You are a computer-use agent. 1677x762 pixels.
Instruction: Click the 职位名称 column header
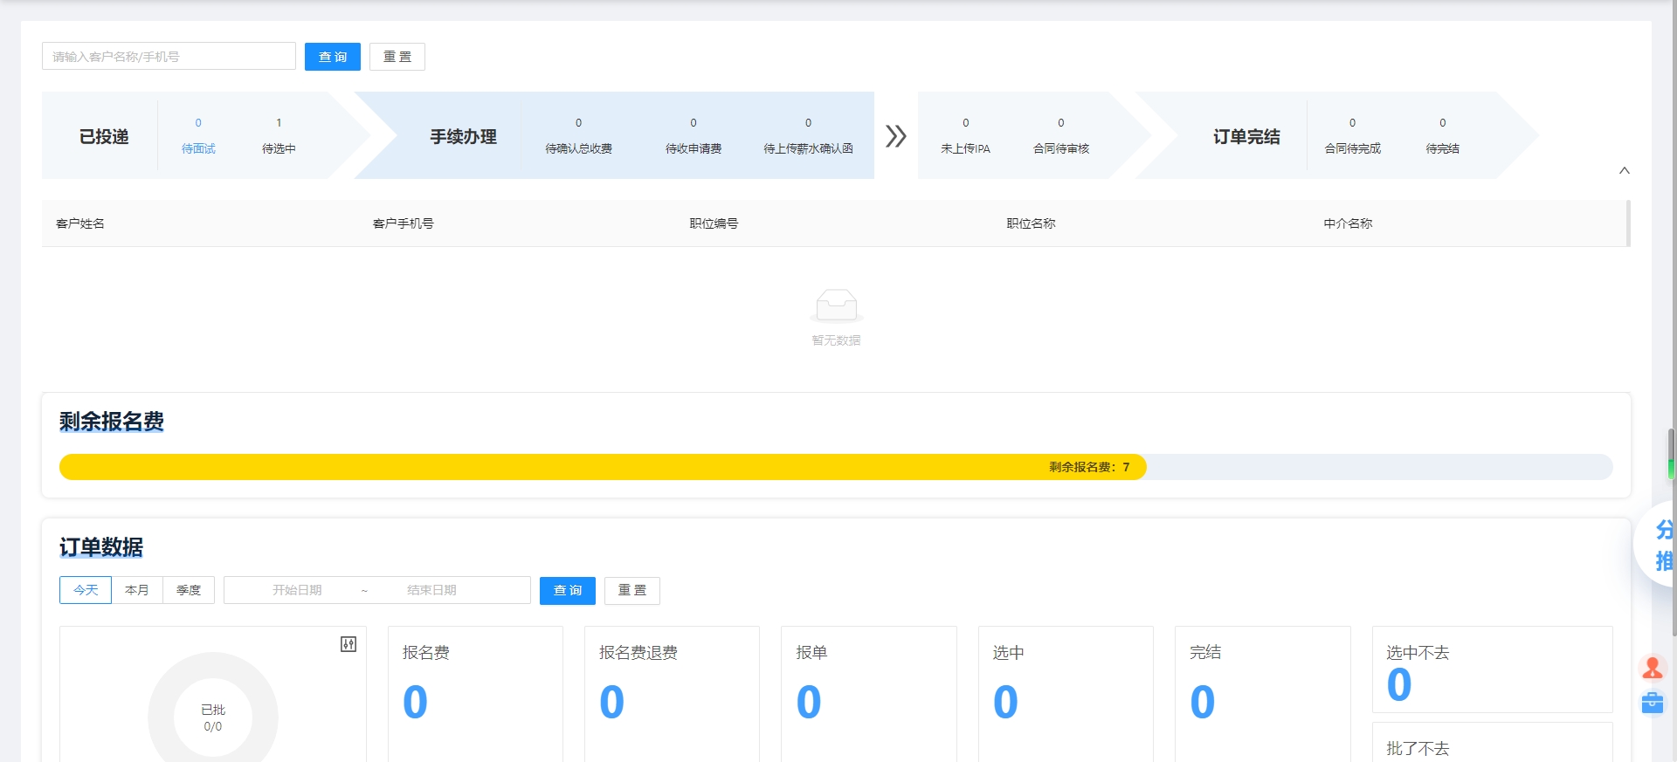pyautogui.click(x=1031, y=223)
